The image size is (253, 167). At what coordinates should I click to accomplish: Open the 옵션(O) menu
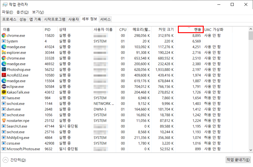(23, 12)
